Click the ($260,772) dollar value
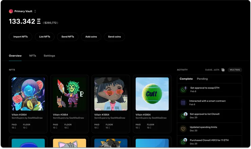The image size is (251, 149). (51, 23)
